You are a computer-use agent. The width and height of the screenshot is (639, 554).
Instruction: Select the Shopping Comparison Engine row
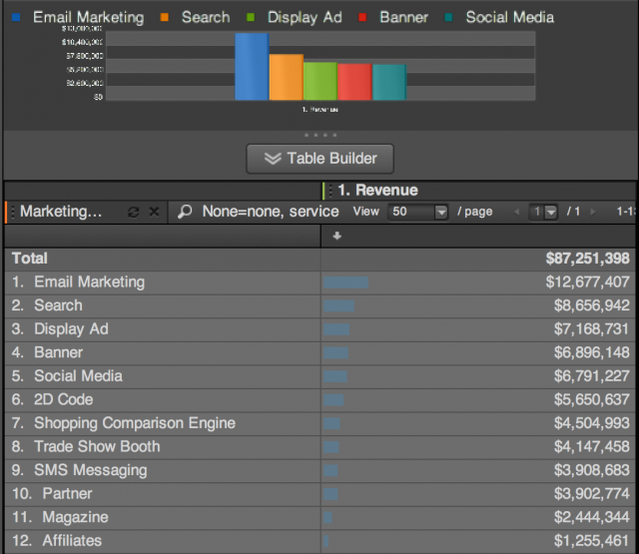tap(319, 423)
